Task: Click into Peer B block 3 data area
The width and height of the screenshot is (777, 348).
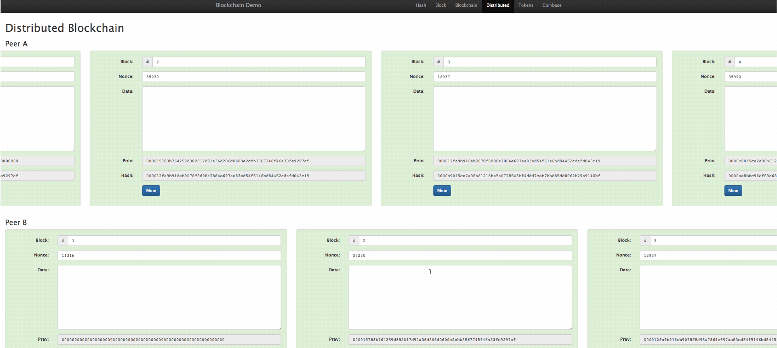Action: click(708, 297)
